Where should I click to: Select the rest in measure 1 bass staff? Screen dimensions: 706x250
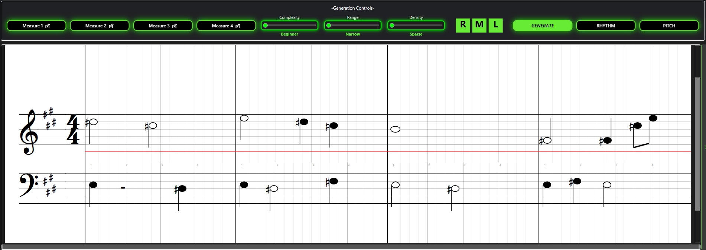point(123,187)
